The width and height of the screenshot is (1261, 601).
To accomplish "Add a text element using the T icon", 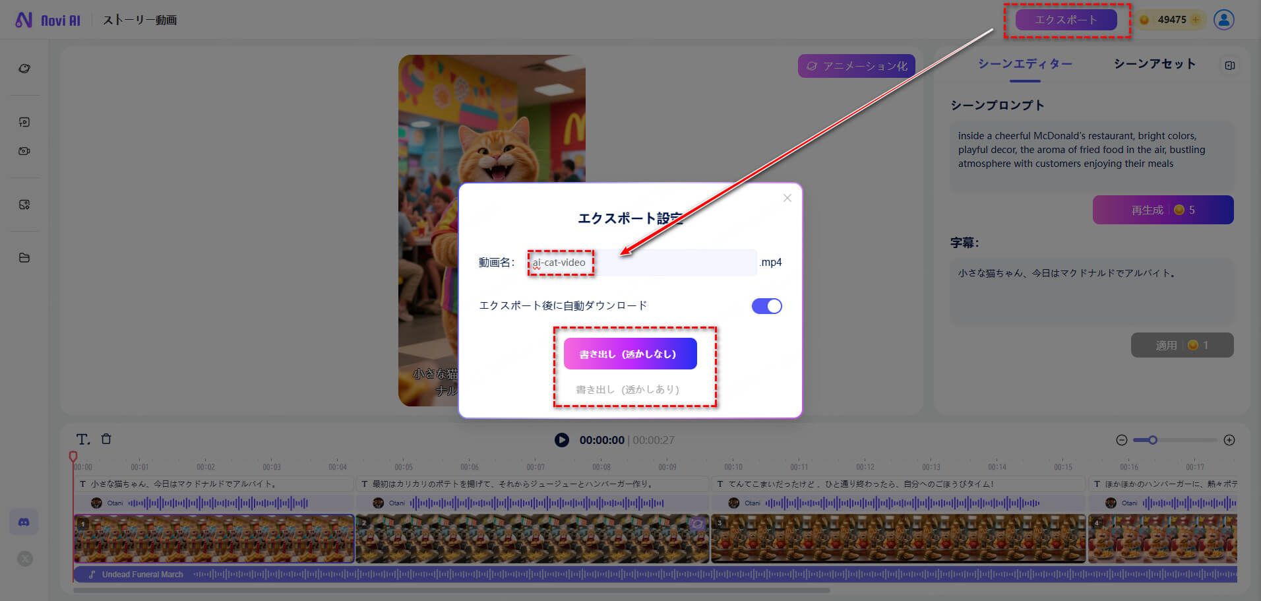I will tap(83, 438).
